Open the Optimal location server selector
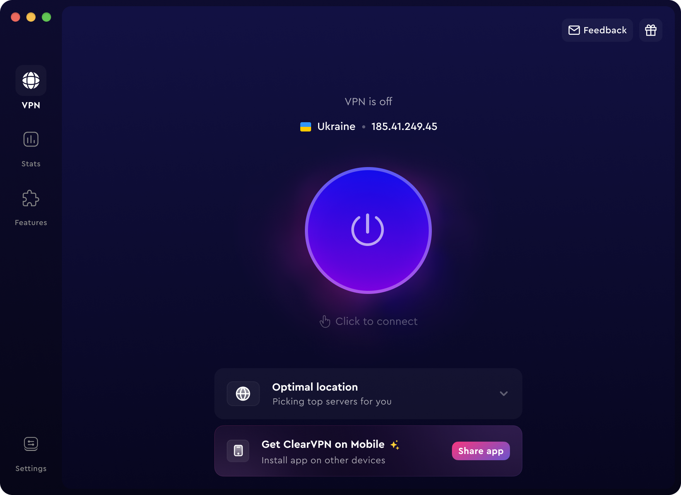Viewport: 681px width, 495px height. point(368,394)
